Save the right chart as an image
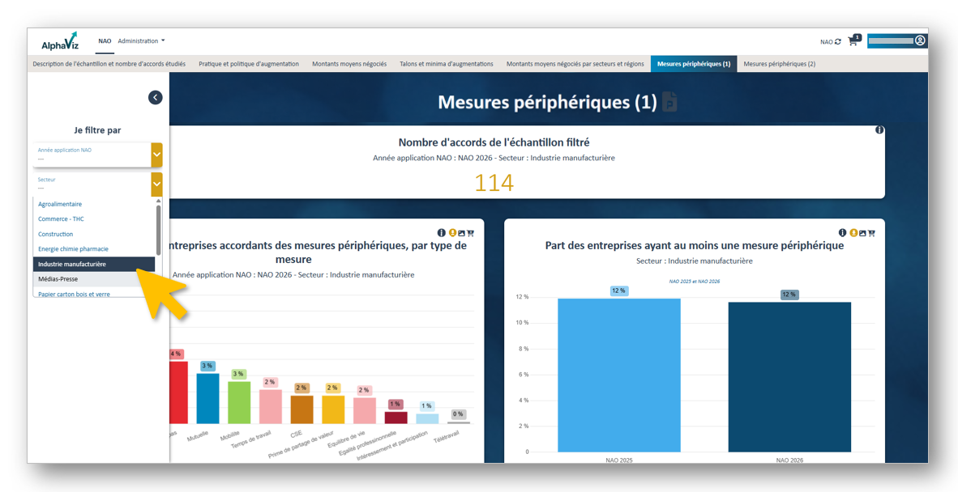The height and width of the screenshot is (492, 958). click(x=862, y=233)
